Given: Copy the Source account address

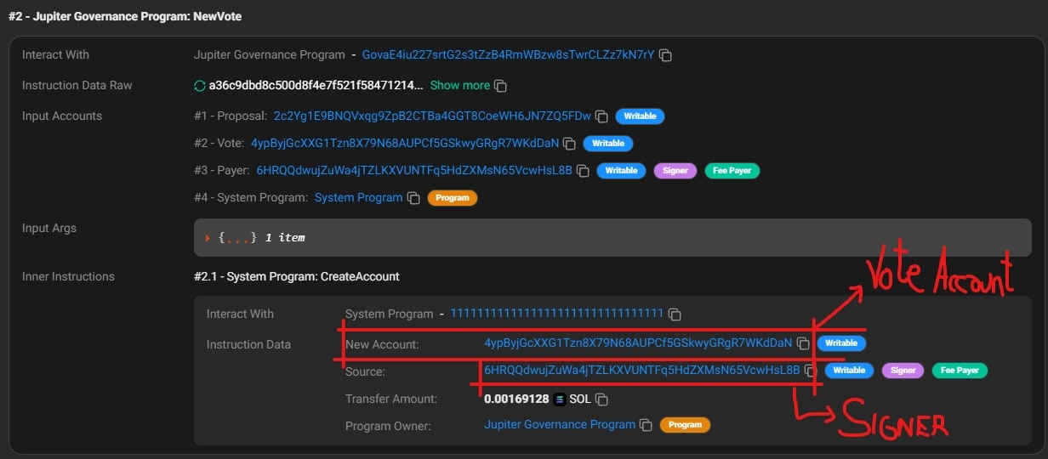Looking at the screenshot, I should [811, 371].
